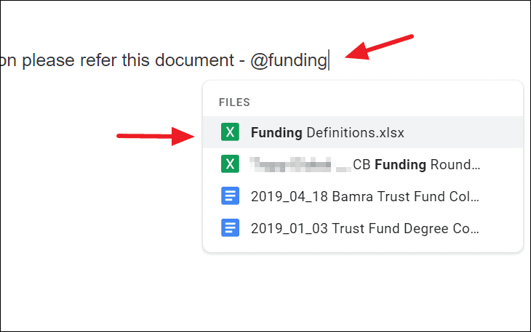Click the blurred part of second file name

pos(300,165)
